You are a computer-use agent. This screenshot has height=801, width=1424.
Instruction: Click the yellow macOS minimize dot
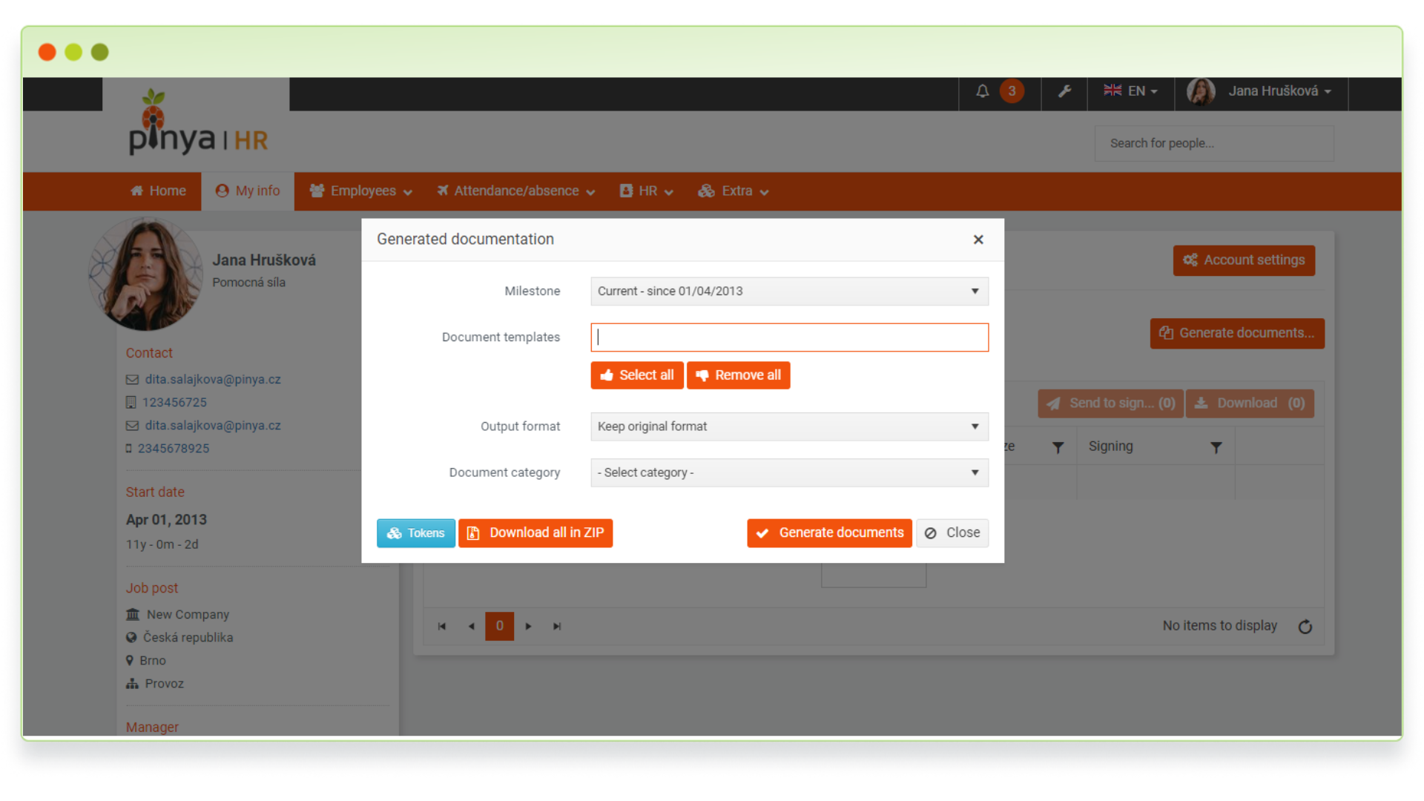pyautogui.click(x=73, y=52)
